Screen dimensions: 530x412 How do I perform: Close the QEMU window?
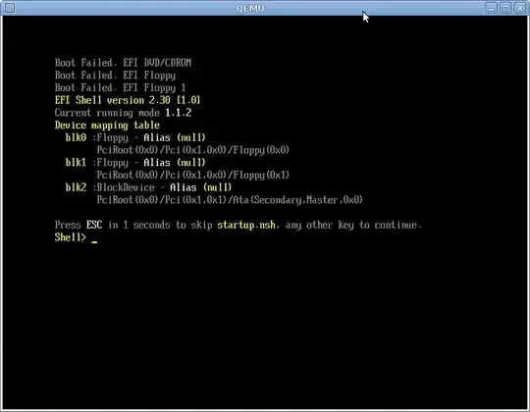click(x=520, y=8)
